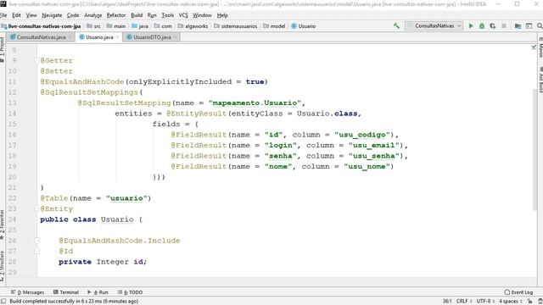Viewport: 543px width, 305px height.
Task: Close the Usuario.java tab
Action: (118, 37)
